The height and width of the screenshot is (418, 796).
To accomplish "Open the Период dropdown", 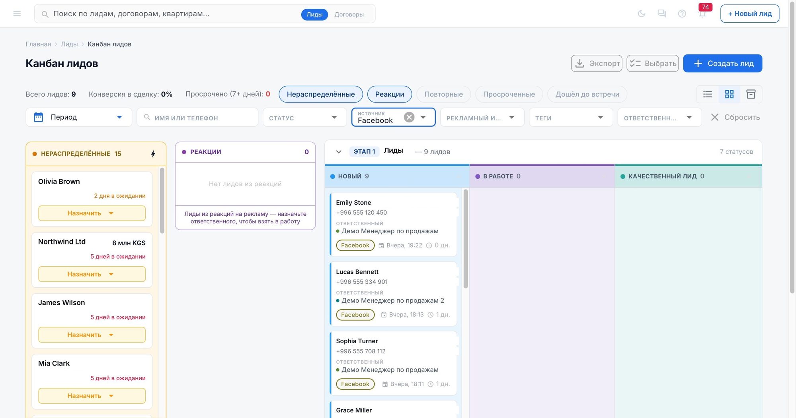I will tap(79, 117).
